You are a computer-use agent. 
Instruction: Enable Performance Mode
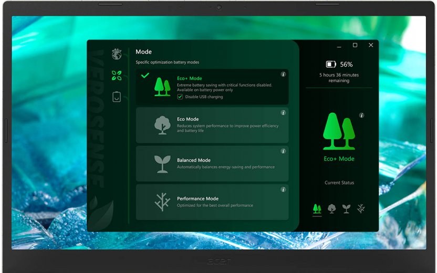(212, 202)
